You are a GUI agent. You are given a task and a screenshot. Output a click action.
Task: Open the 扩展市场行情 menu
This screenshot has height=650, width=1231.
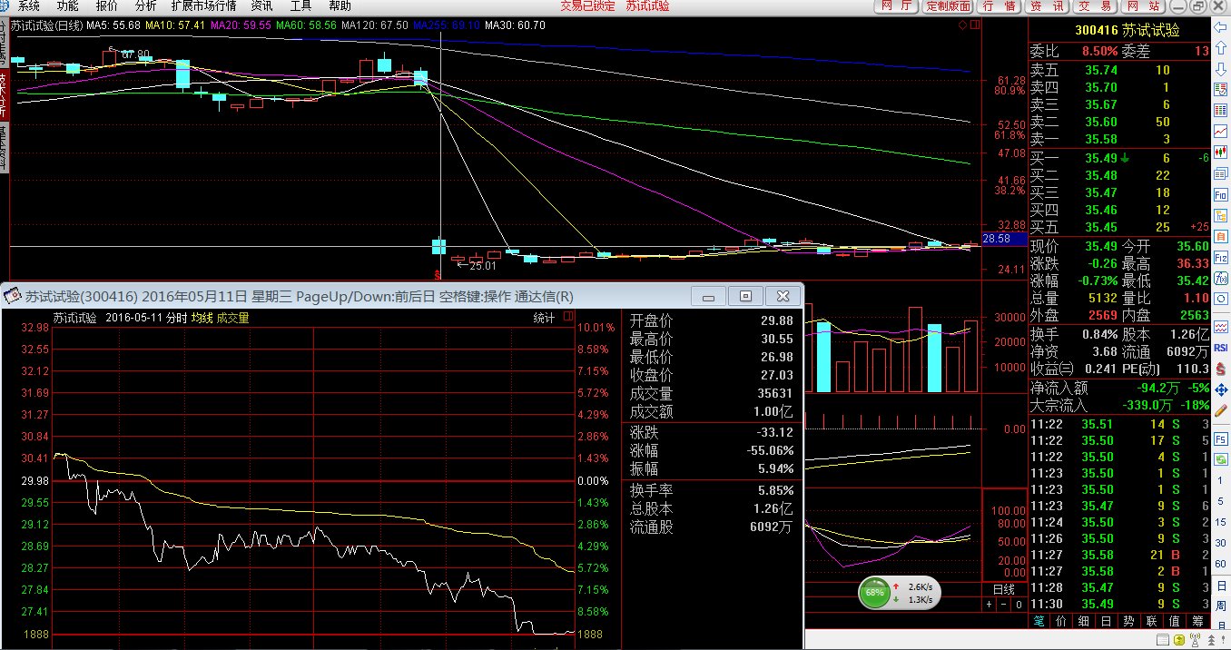pyautogui.click(x=204, y=6)
